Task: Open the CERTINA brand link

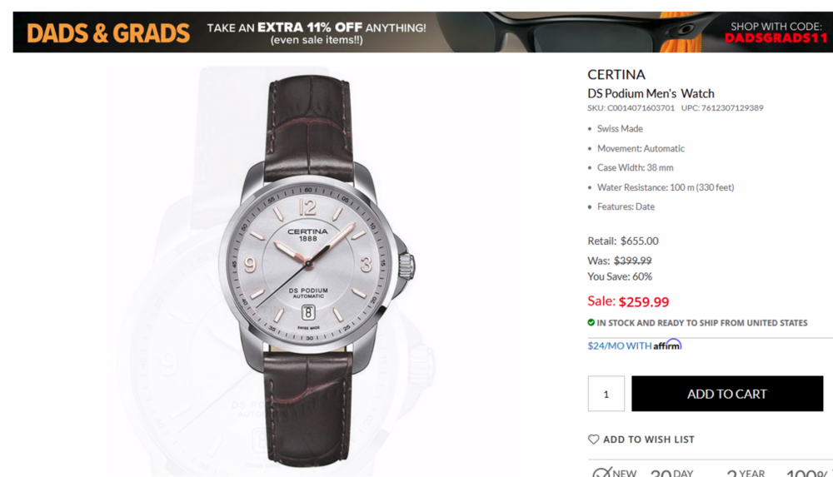Action: [x=616, y=74]
